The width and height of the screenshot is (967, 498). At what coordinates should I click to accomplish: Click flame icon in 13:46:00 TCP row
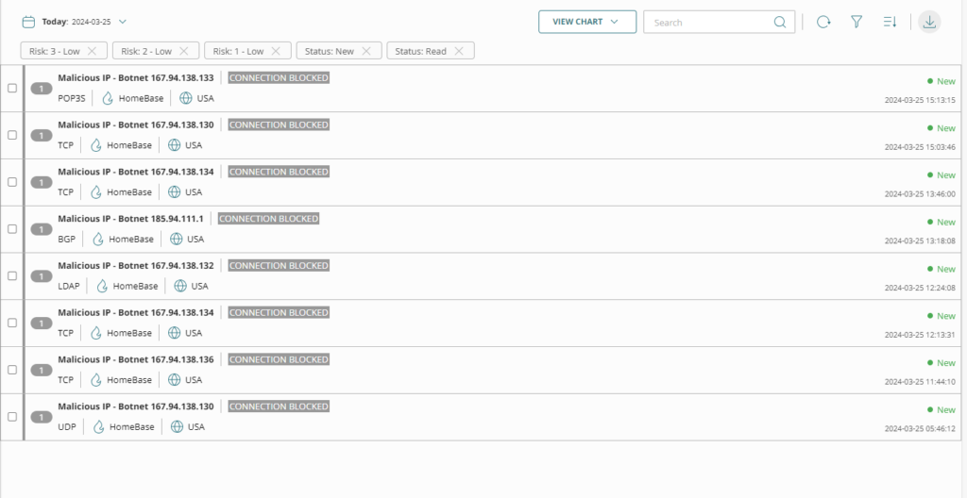click(96, 192)
